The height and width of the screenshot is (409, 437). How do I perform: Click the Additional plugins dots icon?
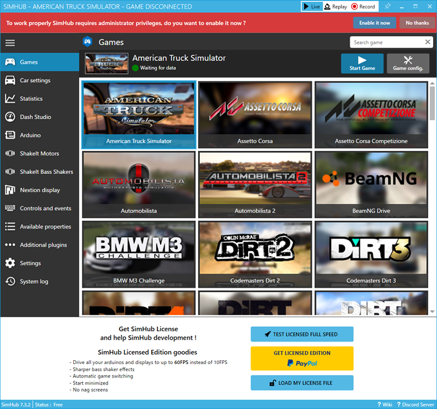[x=10, y=245]
